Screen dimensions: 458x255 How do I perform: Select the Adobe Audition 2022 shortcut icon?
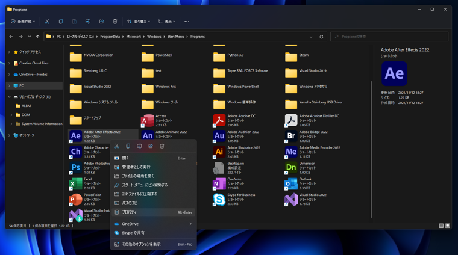[x=219, y=137]
